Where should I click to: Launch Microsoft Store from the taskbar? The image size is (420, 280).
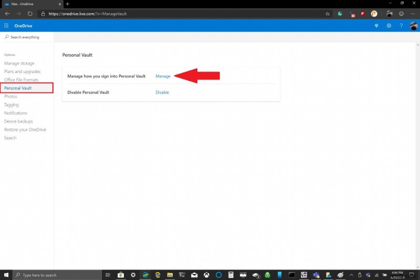click(121, 275)
